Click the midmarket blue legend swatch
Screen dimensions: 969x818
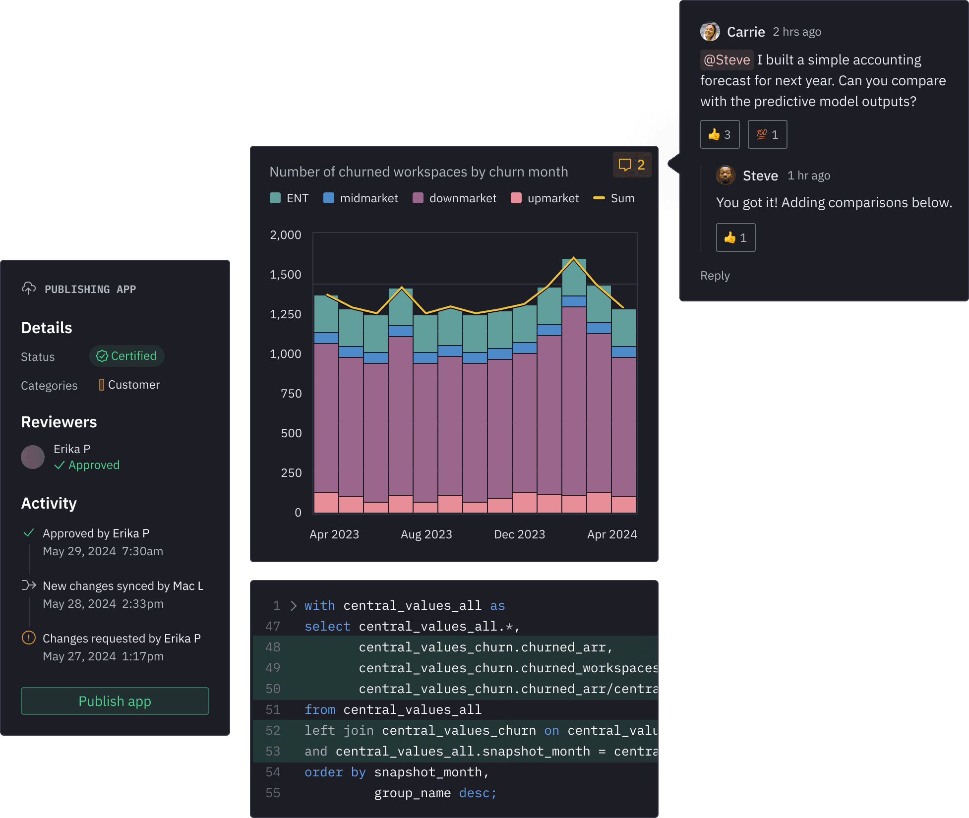[x=329, y=198]
